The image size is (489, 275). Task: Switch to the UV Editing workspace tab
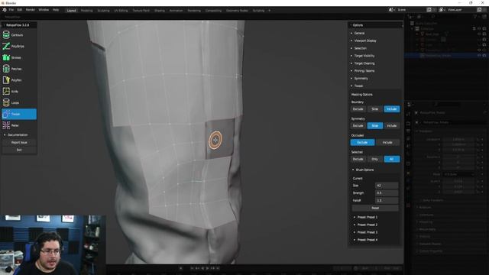pyautogui.click(x=121, y=11)
